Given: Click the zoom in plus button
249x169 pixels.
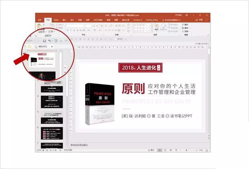Looking at the screenshot, I should 197,150.
